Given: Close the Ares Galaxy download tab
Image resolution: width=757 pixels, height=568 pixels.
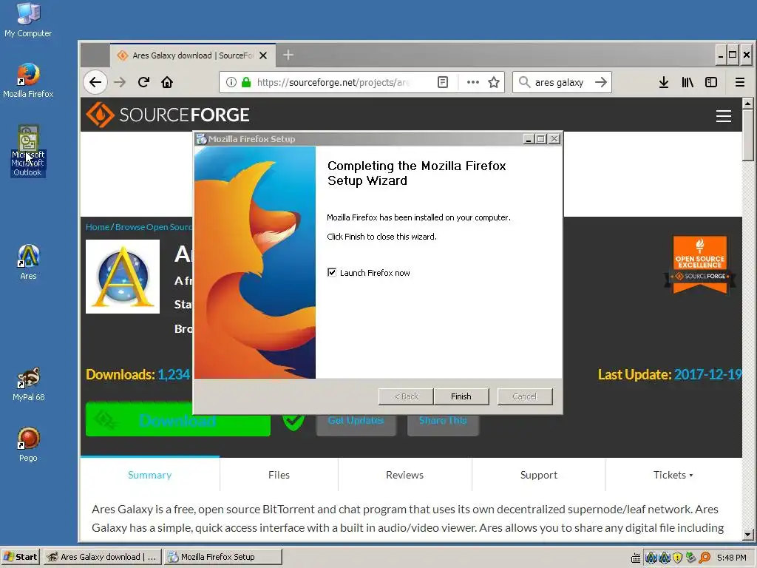Looking at the screenshot, I should [x=263, y=55].
